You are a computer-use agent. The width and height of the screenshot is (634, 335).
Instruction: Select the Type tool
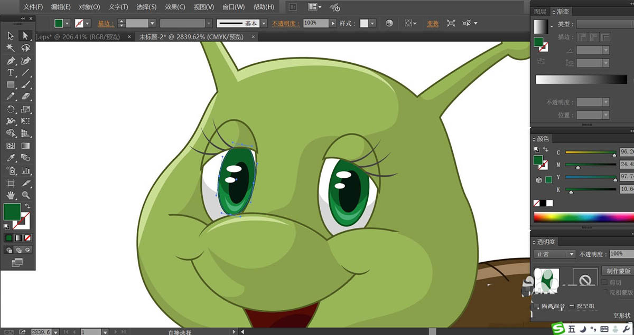click(x=11, y=73)
